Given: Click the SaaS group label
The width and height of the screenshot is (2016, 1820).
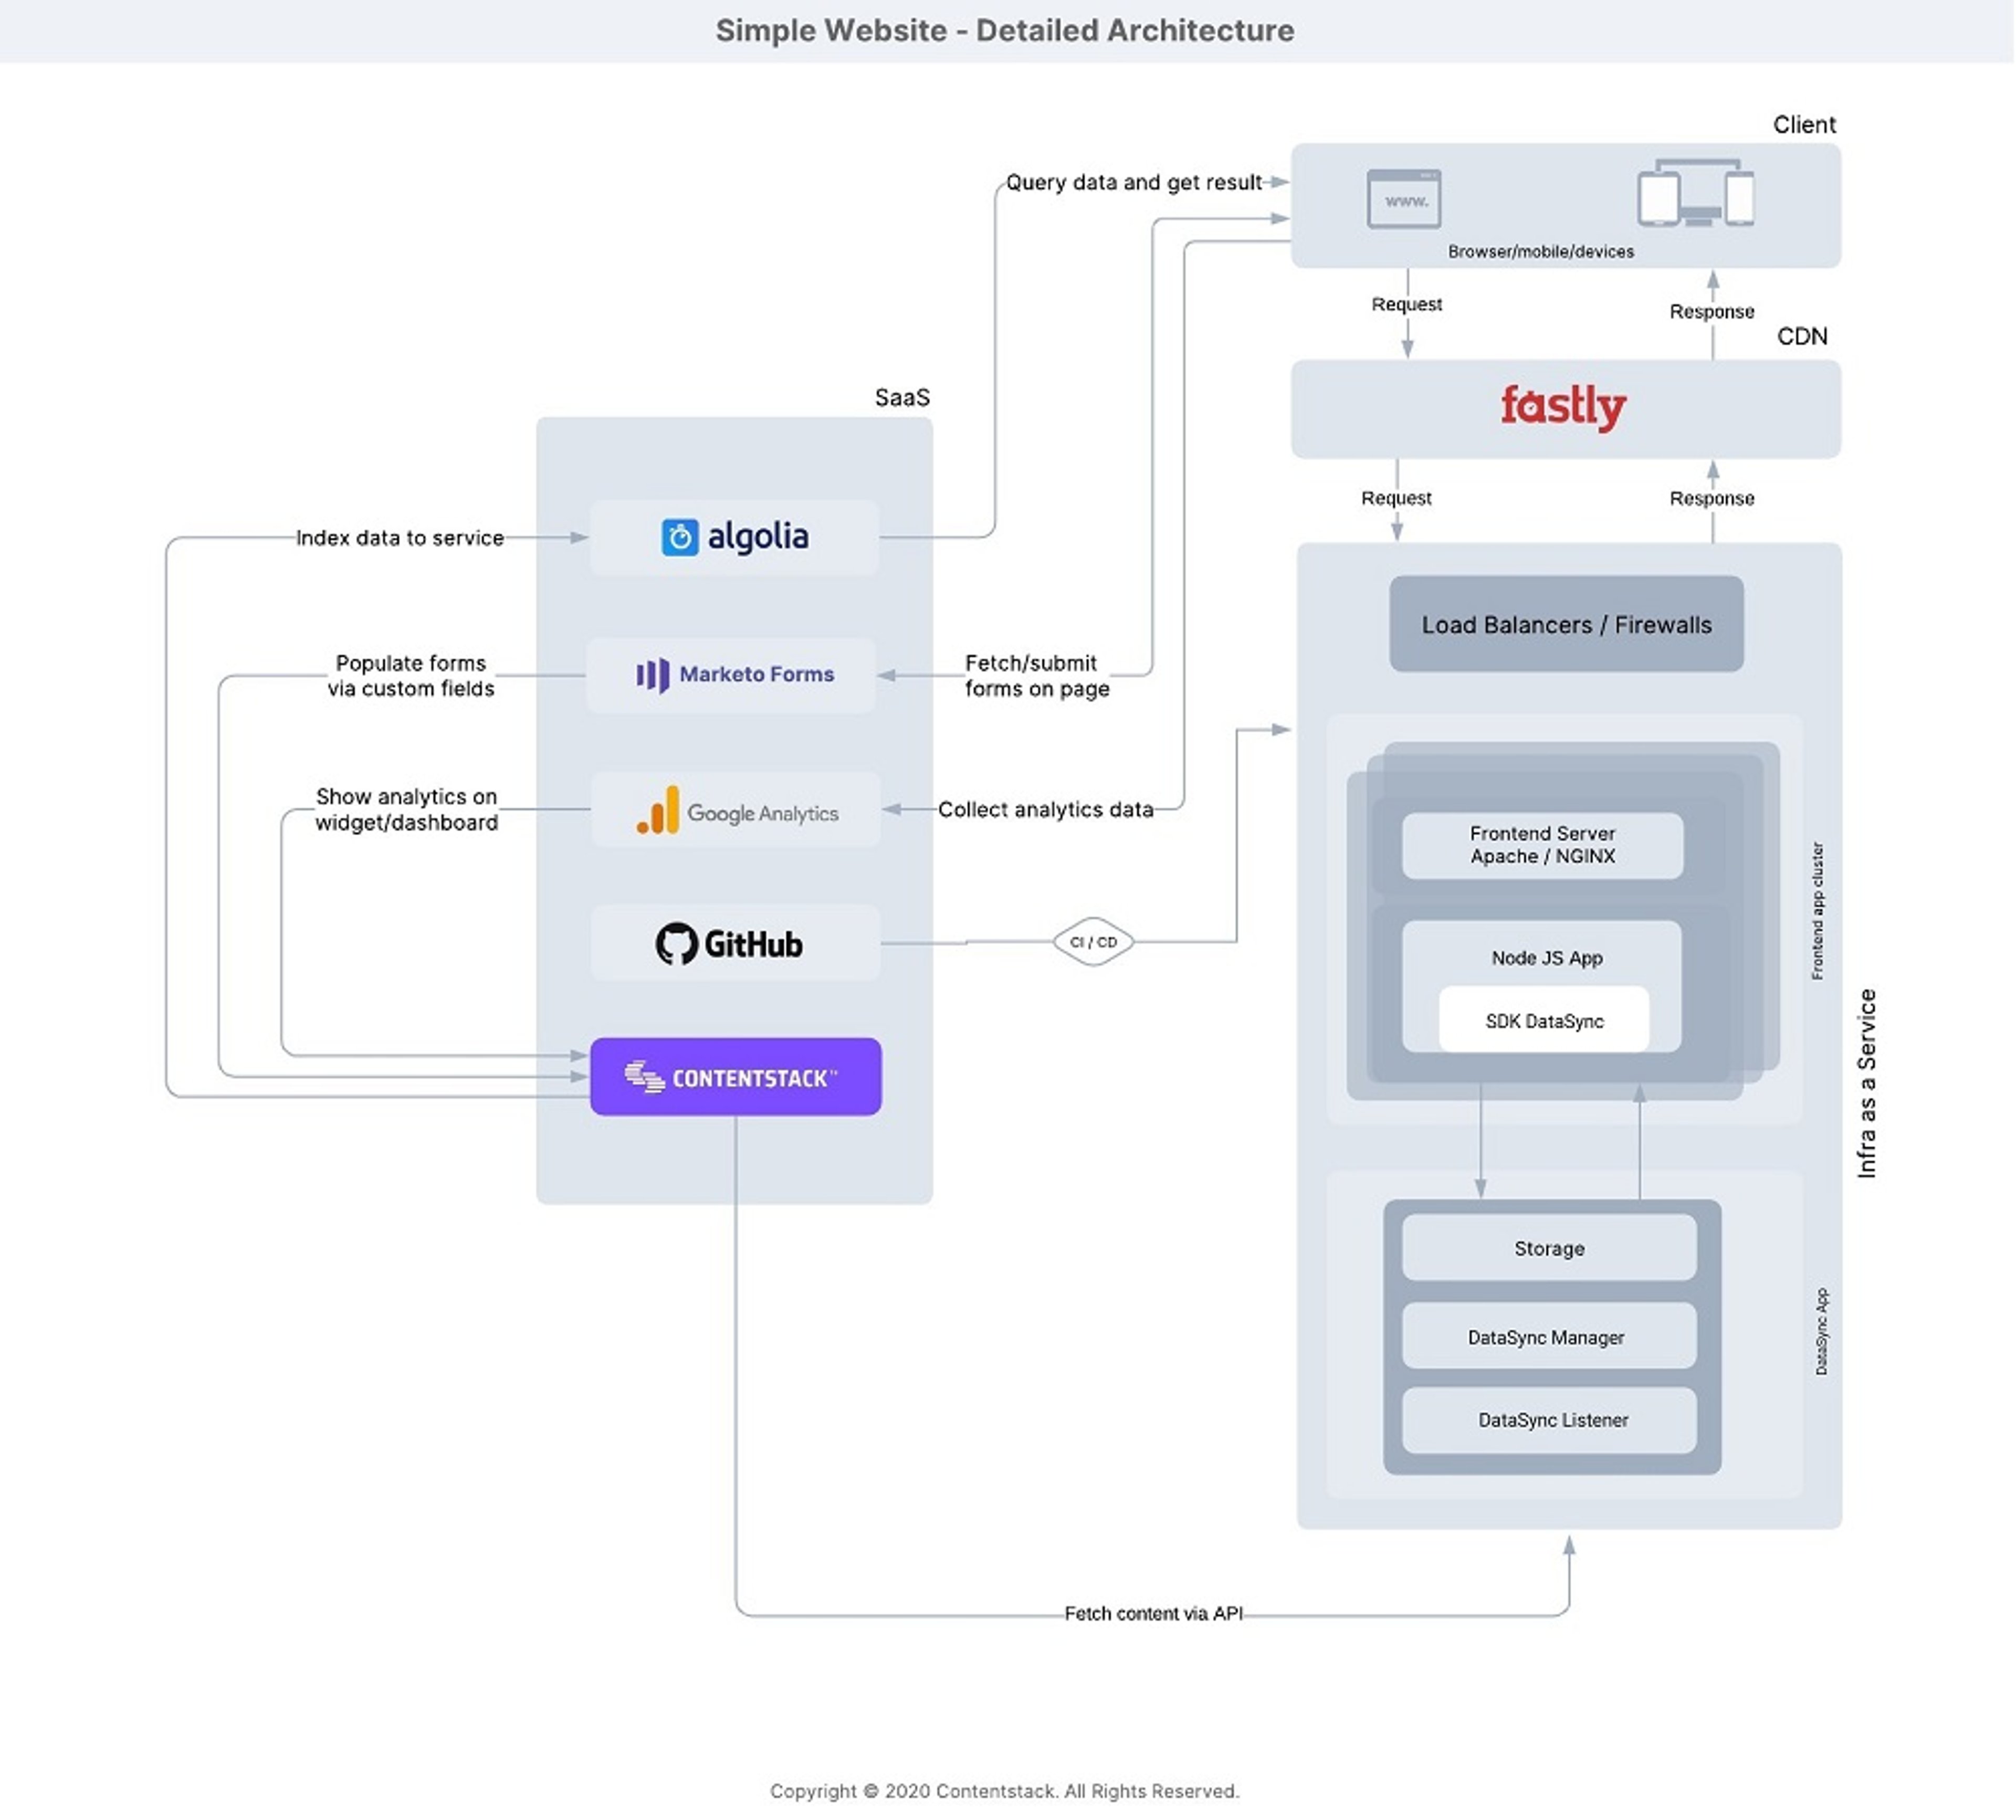Looking at the screenshot, I should pos(902,398).
